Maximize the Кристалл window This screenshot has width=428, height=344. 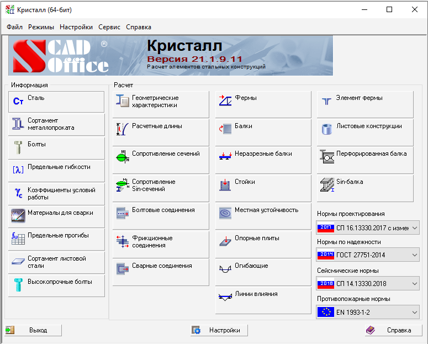(x=389, y=9)
